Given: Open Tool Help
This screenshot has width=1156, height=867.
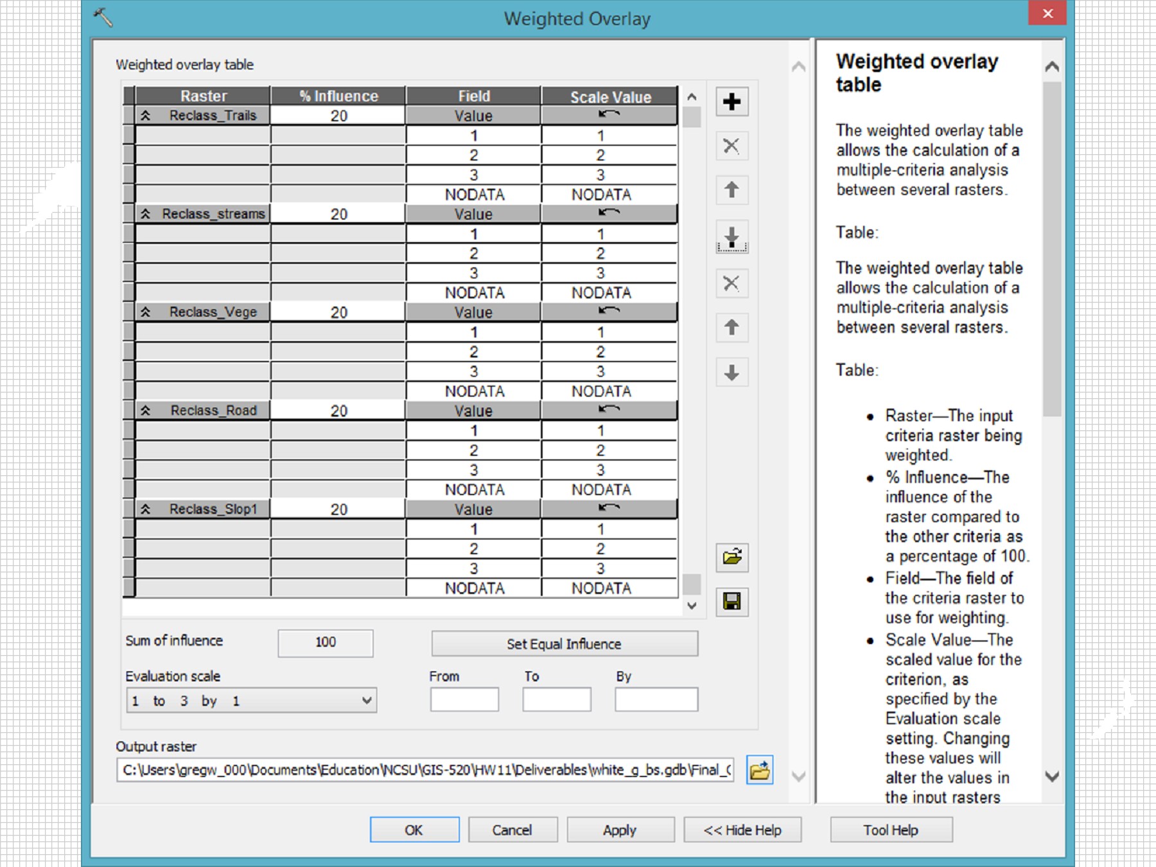Looking at the screenshot, I should [891, 830].
